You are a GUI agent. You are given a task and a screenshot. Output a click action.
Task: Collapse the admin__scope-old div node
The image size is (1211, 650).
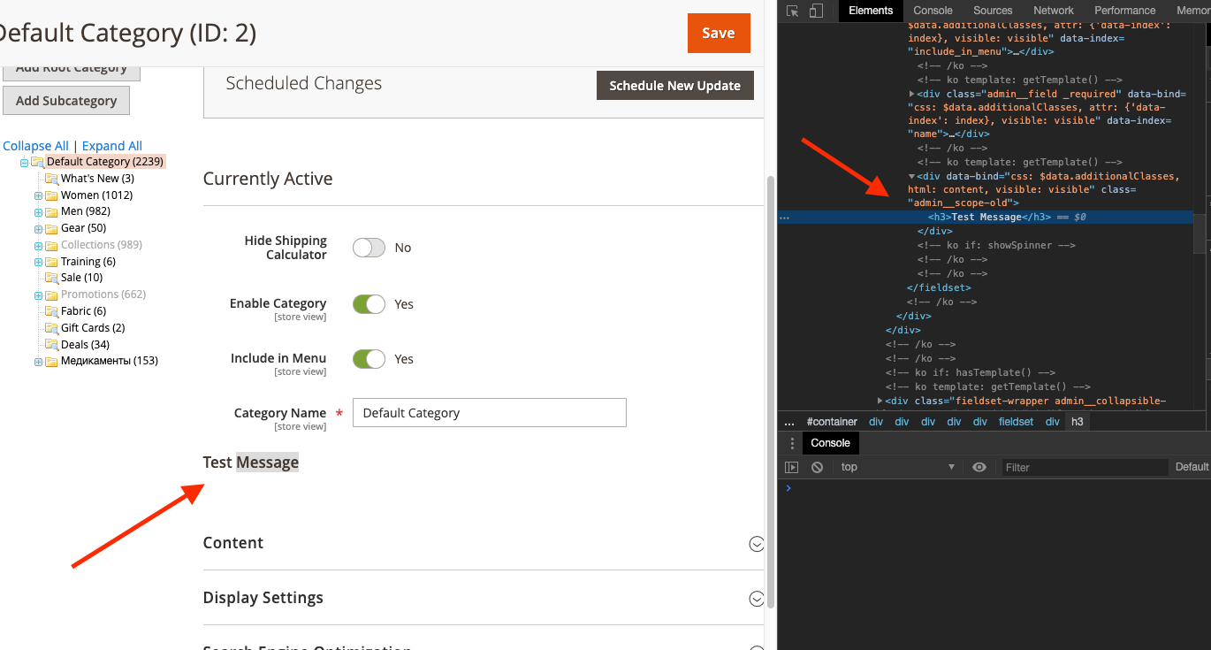click(912, 176)
